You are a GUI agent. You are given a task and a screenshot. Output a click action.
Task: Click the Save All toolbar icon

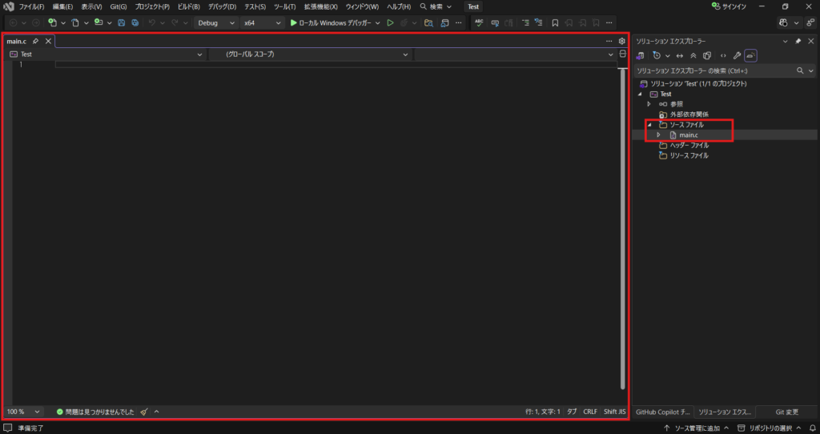click(134, 22)
